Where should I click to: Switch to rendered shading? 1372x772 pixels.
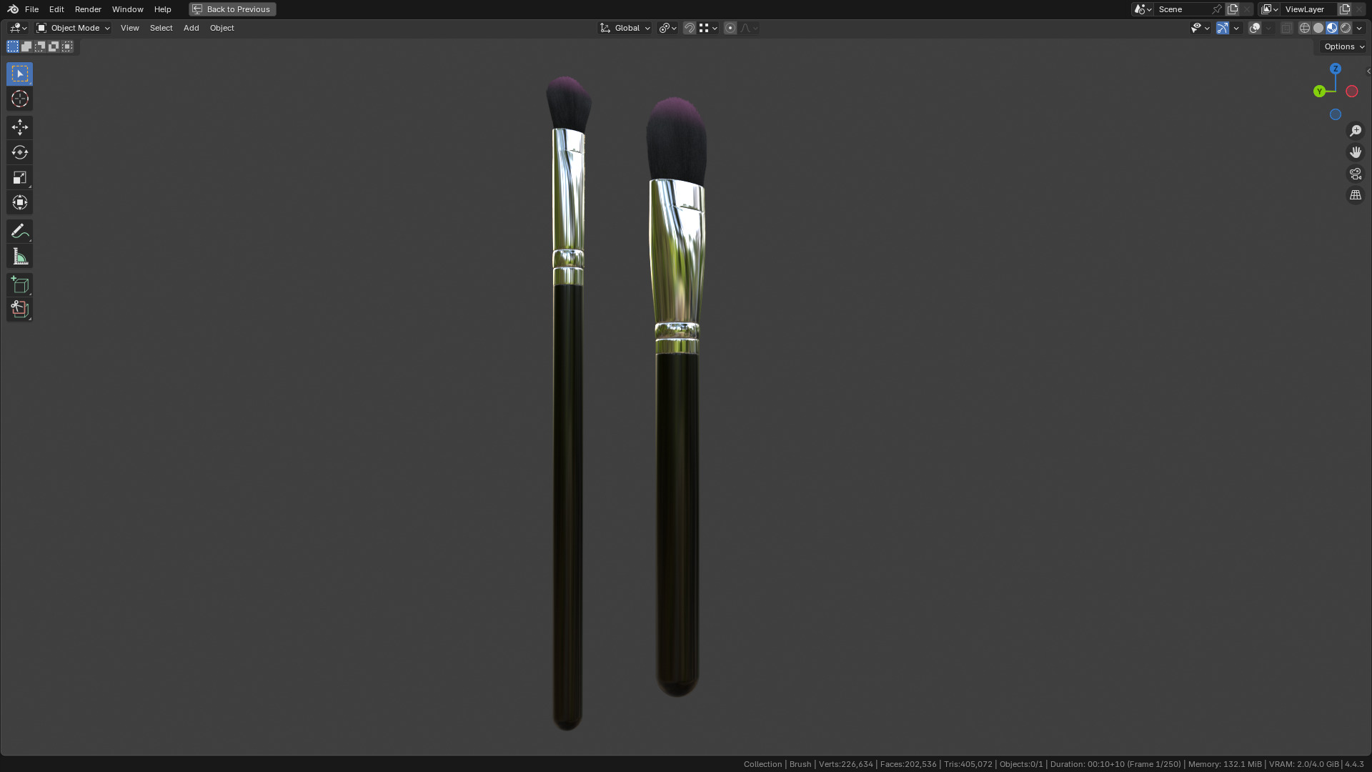[1346, 28]
